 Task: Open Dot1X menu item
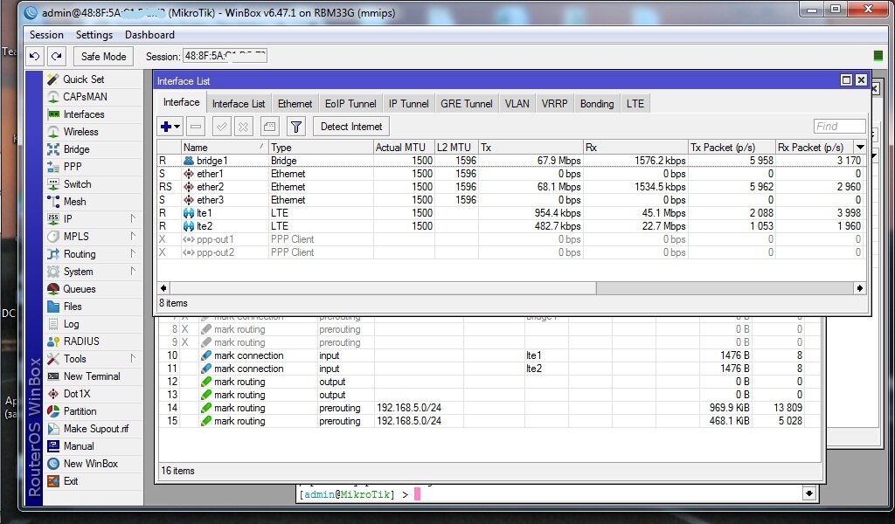[x=77, y=394]
